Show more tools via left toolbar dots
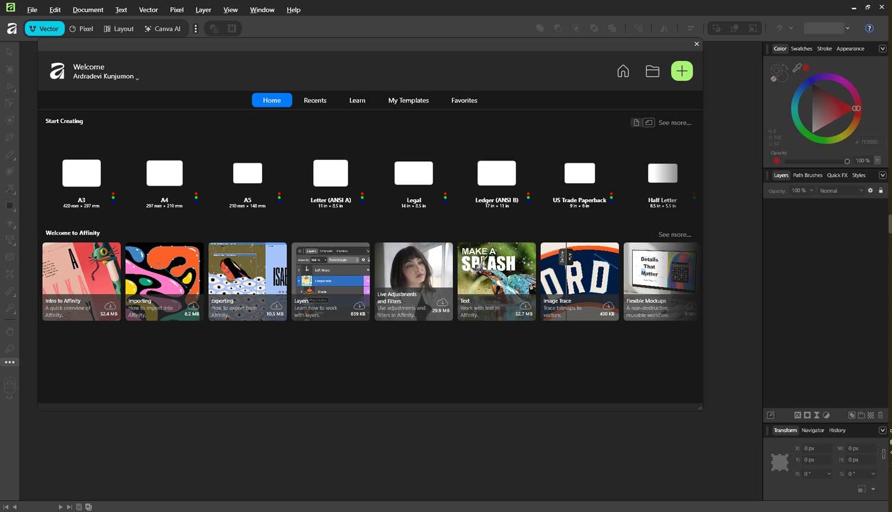This screenshot has width=892, height=512. pos(9,362)
